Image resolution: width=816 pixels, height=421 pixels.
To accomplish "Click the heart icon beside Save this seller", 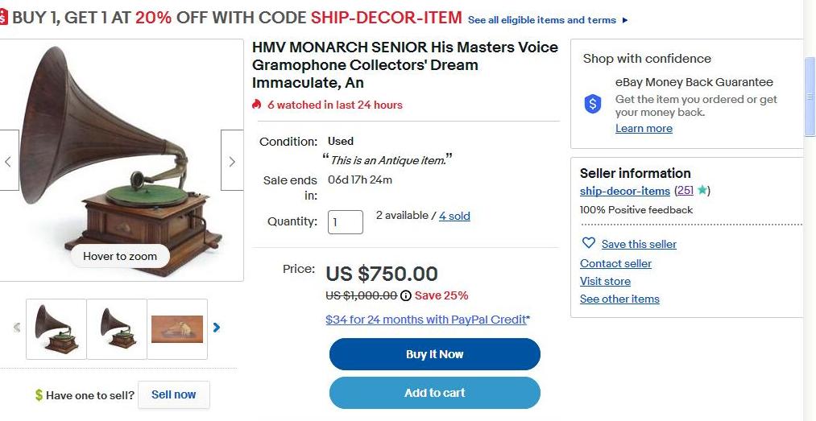I will pos(589,243).
